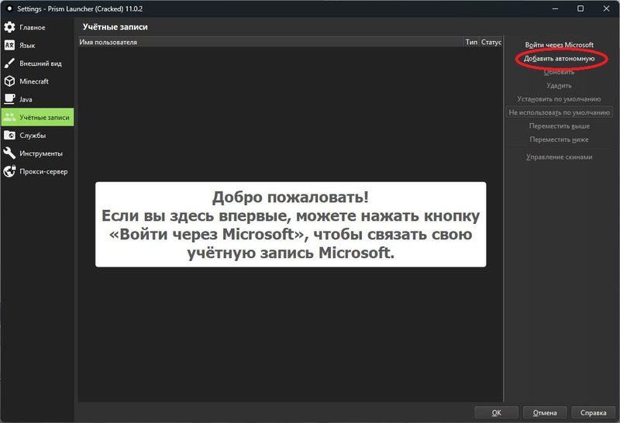Switch to the Язык page

click(x=37, y=45)
